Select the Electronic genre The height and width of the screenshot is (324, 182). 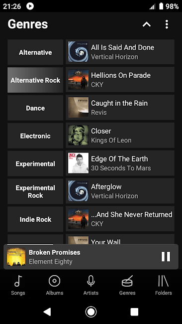[35, 136]
